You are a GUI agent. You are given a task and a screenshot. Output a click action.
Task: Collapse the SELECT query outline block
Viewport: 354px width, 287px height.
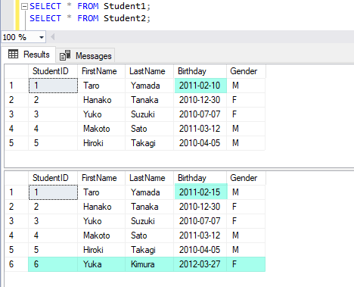pos(24,7)
